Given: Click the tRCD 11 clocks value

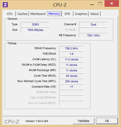Looking at the screenshot, I should tap(72, 65).
